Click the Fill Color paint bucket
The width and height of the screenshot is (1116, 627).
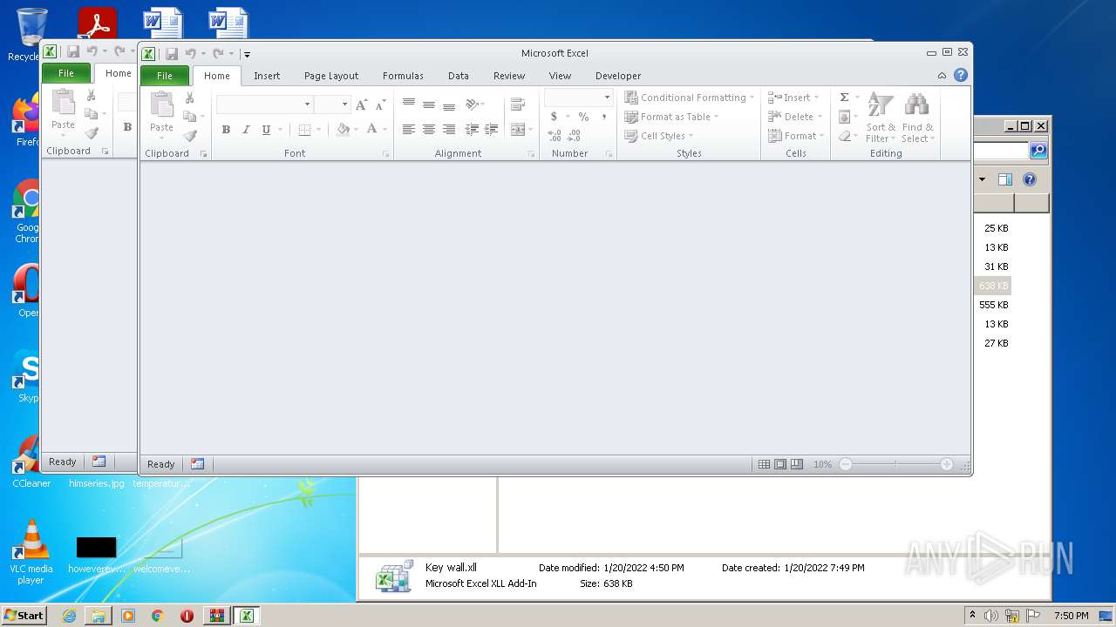pos(343,130)
